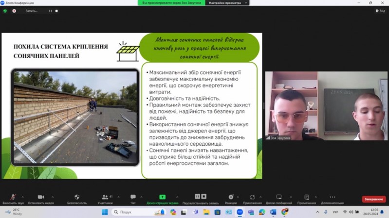Unmute microphone with Включить звук icon
389x218 pixels.
click(x=13, y=197)
